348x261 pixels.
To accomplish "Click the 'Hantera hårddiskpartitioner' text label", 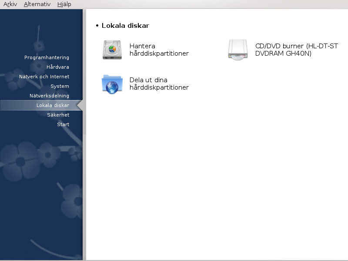I will (159, 50).
